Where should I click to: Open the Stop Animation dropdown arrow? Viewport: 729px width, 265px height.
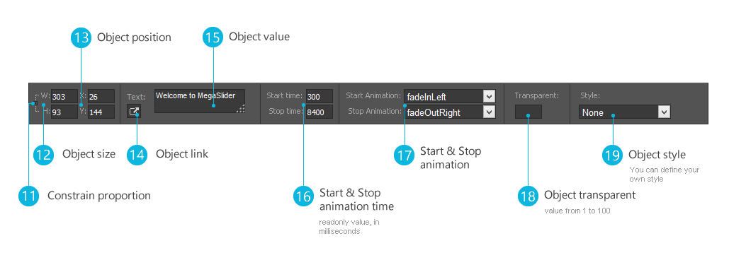coord(489,112)
